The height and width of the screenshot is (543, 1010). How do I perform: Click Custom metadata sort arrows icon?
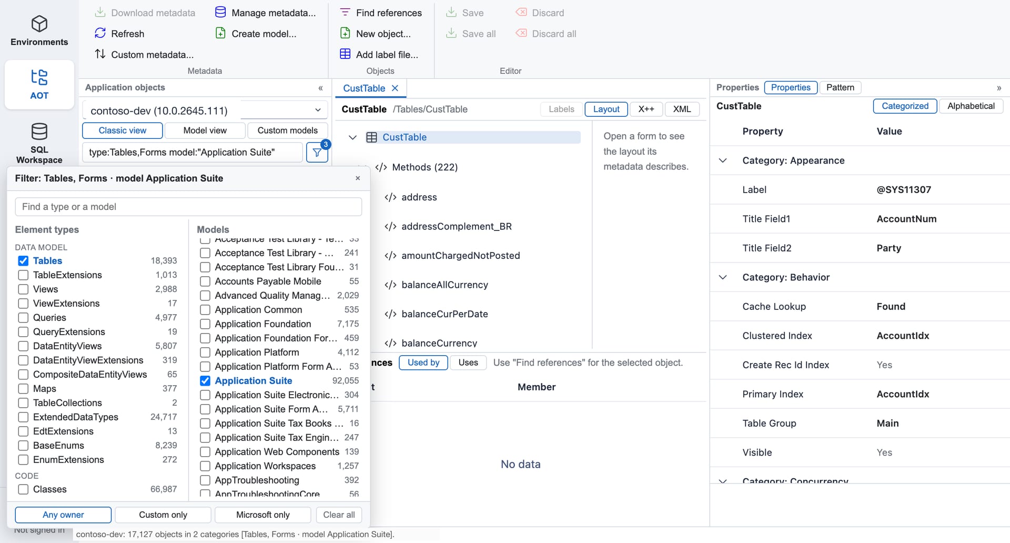point(100,54)
